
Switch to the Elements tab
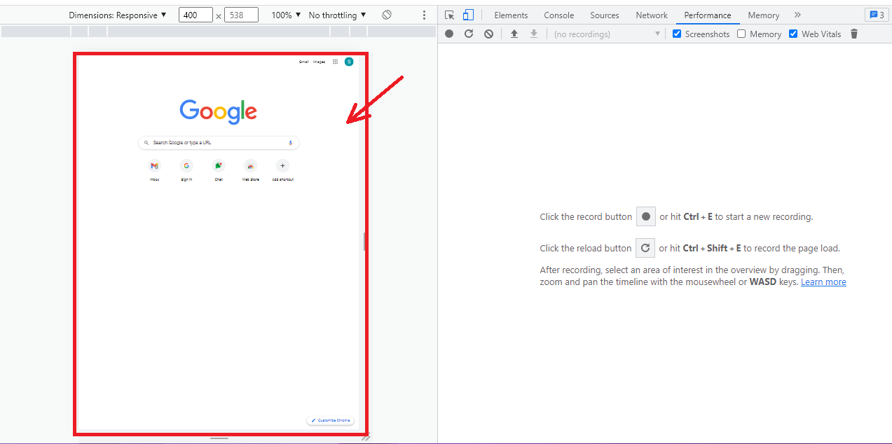(511, 15)
